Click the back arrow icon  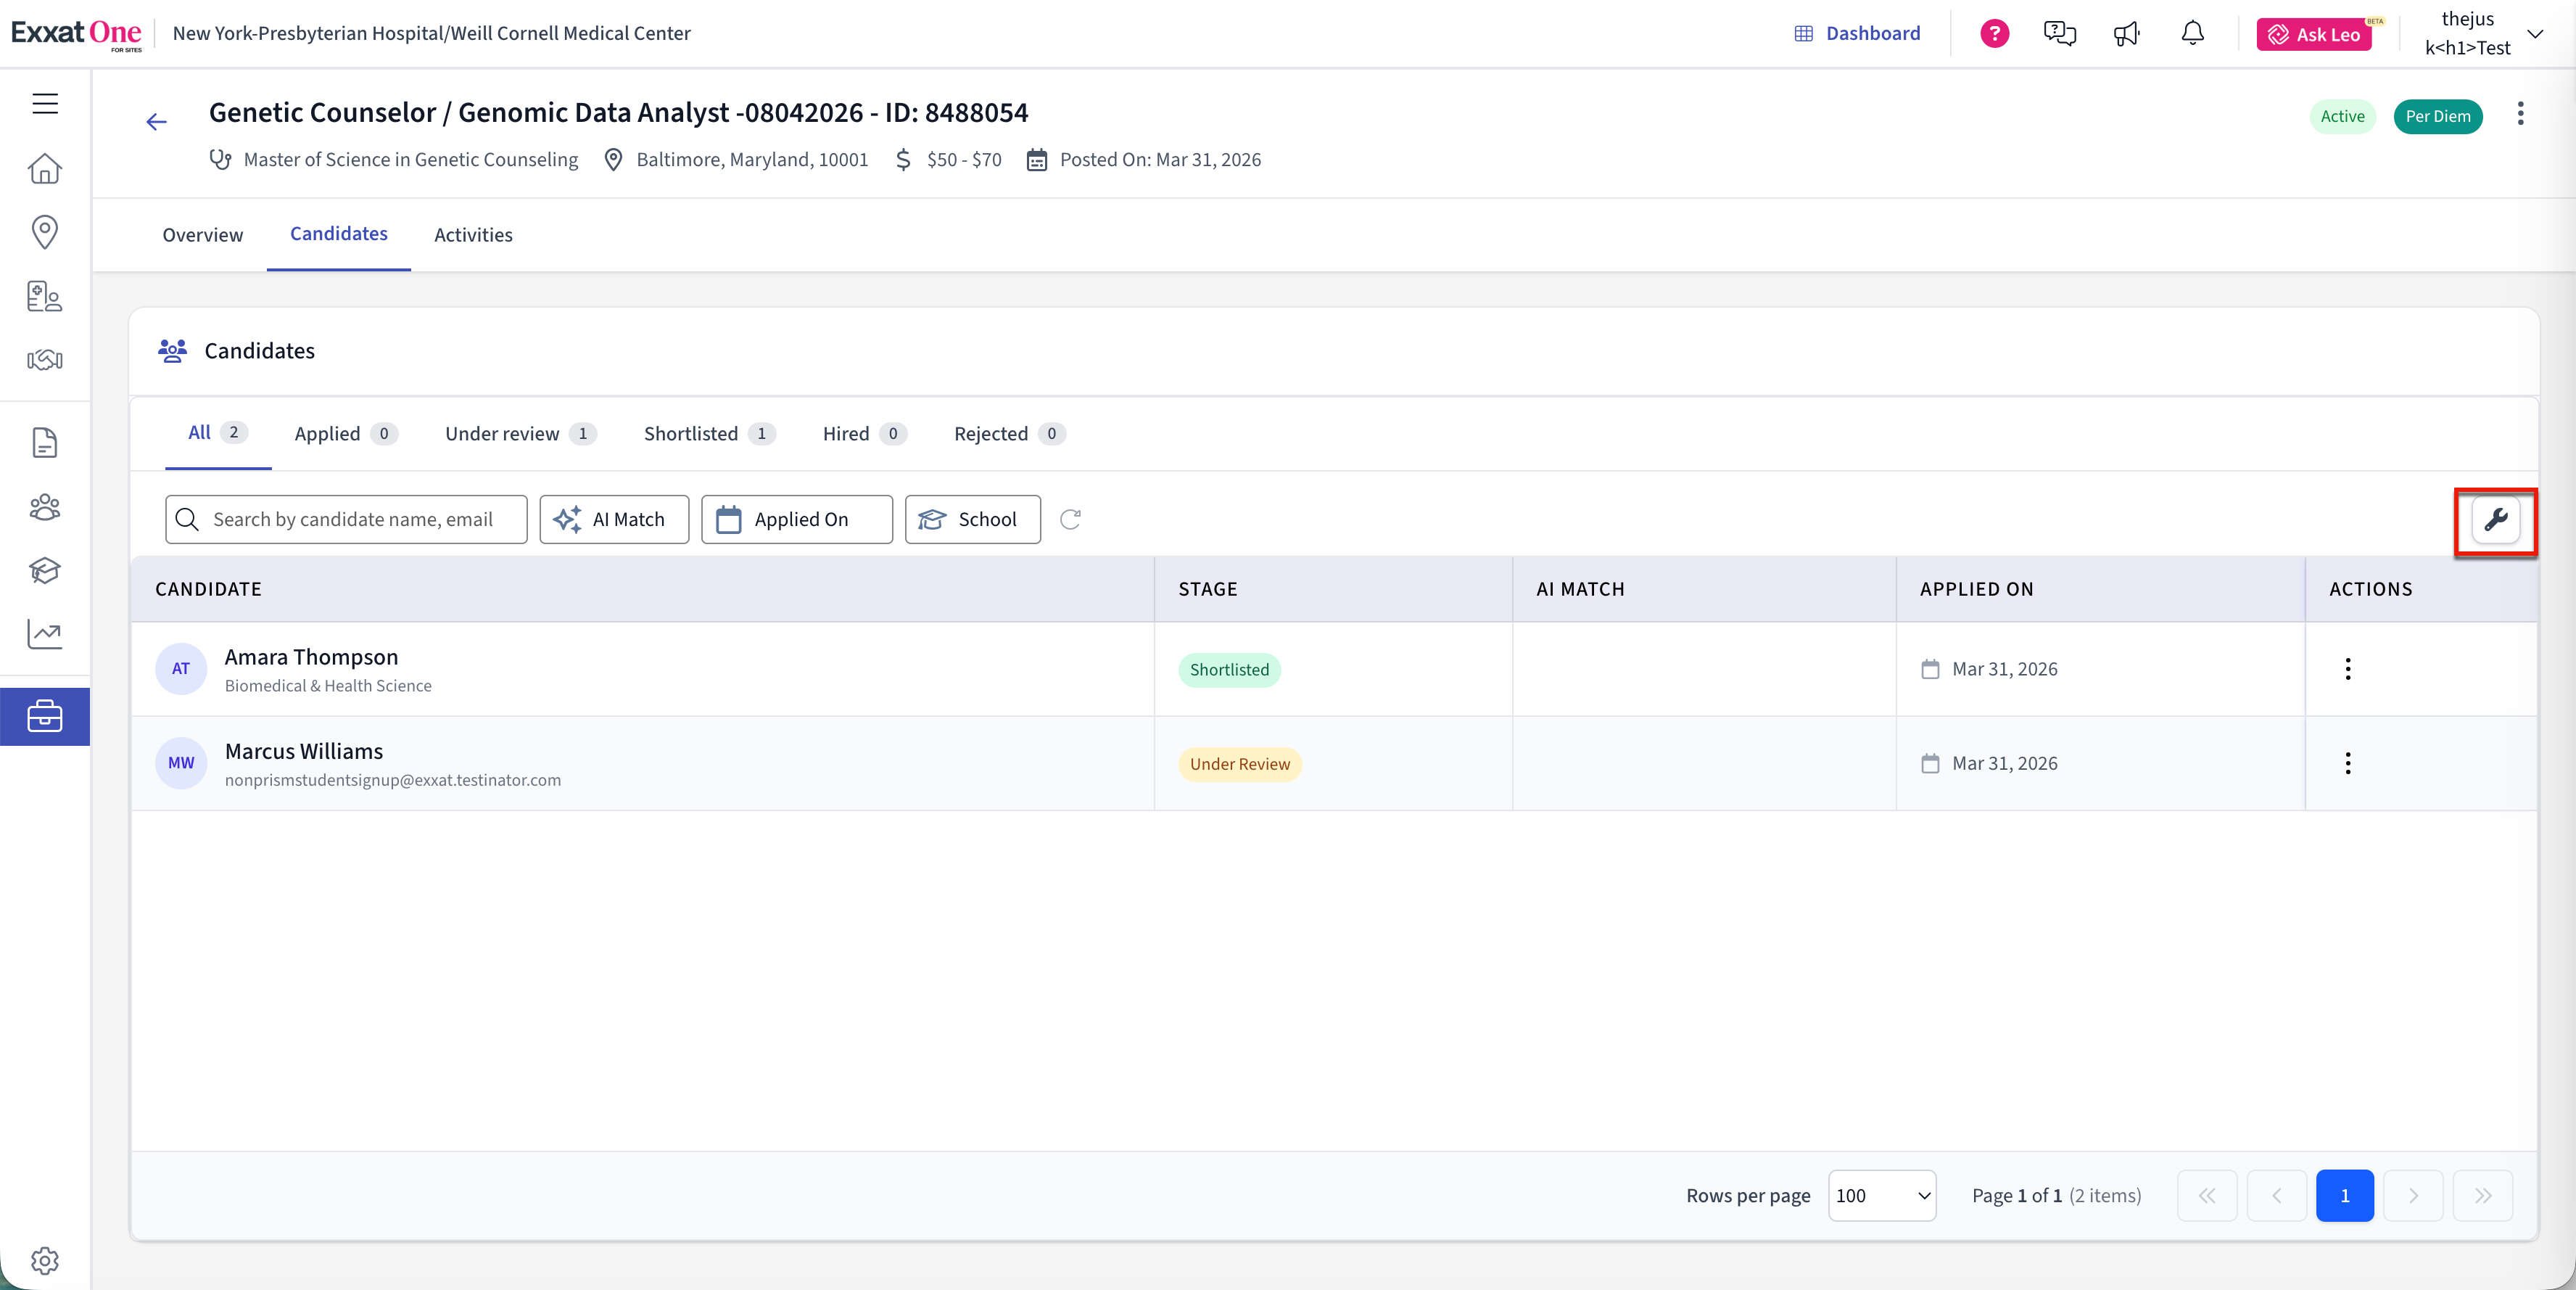[x=156, y=122]
